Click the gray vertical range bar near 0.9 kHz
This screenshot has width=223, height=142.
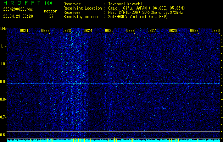7,82
